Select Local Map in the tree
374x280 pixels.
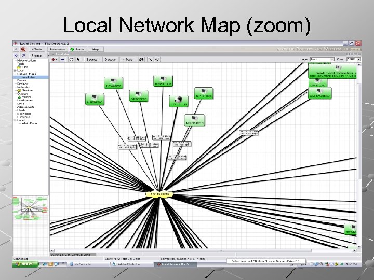(29, 77)
